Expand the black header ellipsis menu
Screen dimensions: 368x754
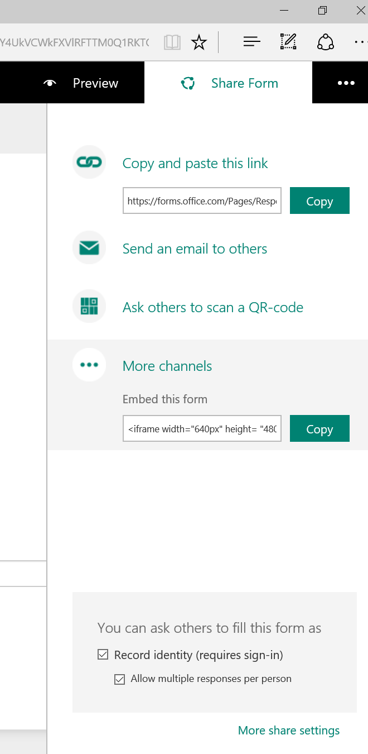point(346,83)
